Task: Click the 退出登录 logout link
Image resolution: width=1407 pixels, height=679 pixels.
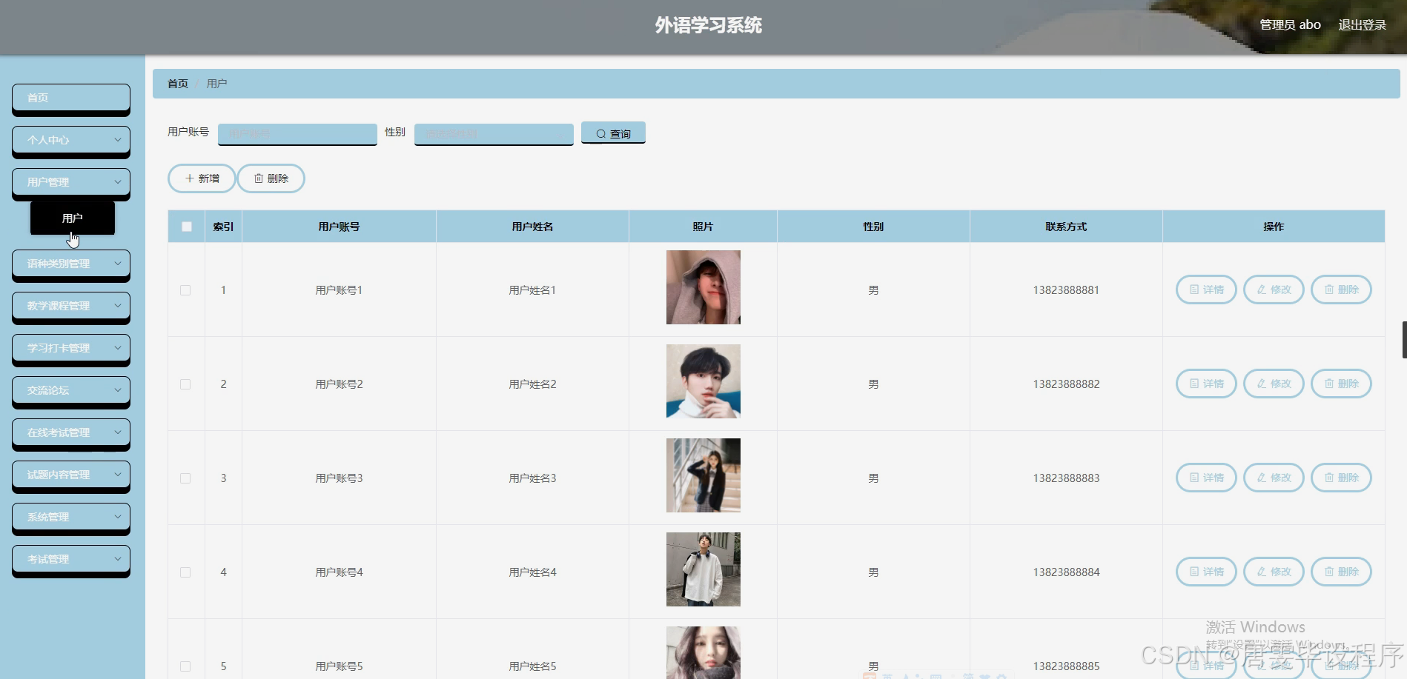Action: point(1362,25)
